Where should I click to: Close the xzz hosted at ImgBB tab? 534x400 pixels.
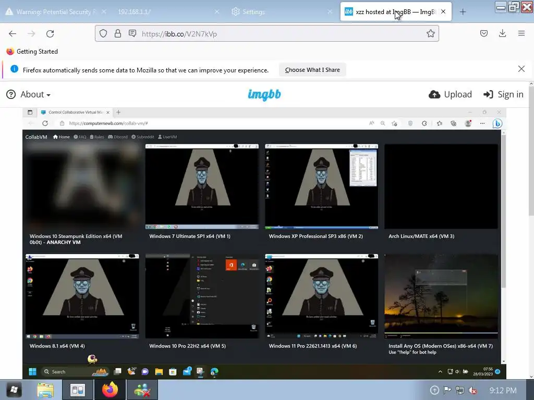[x=443, y=11]
